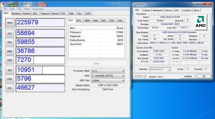215x119 pixels.
Task: Click the total Mark score 225979
Action: click(x=41, y=22)
